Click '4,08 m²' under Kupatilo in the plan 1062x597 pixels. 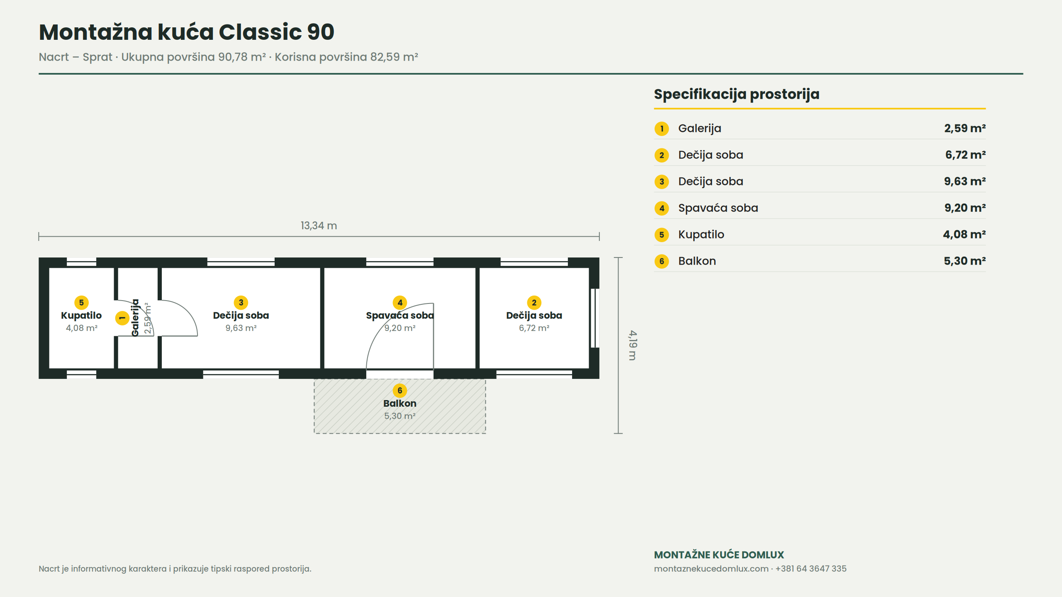81,328
